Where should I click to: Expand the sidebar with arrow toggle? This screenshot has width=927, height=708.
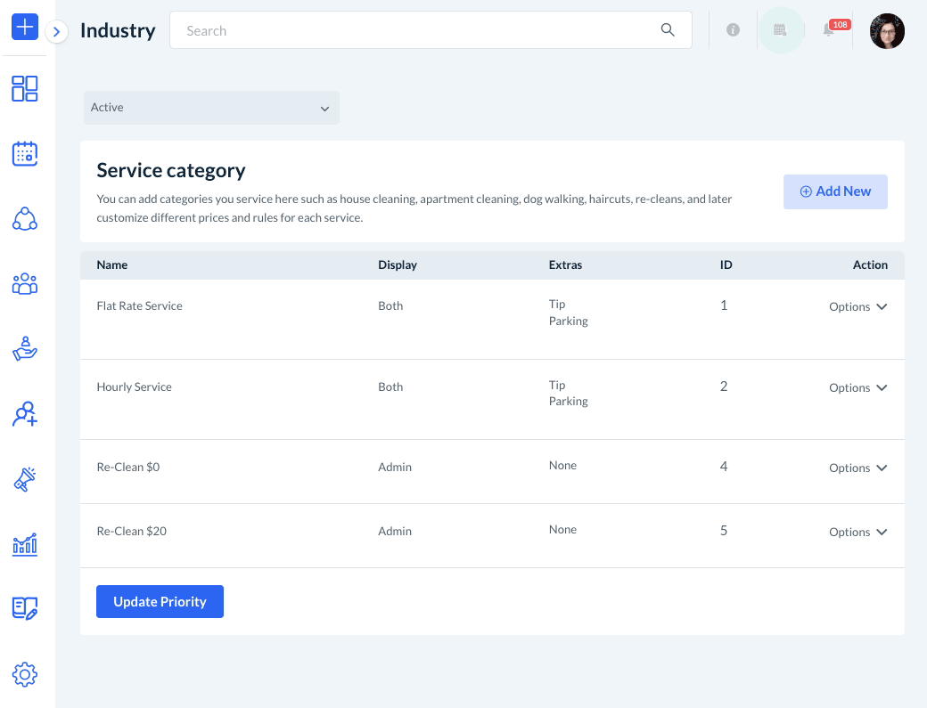(x=56, y=32)
